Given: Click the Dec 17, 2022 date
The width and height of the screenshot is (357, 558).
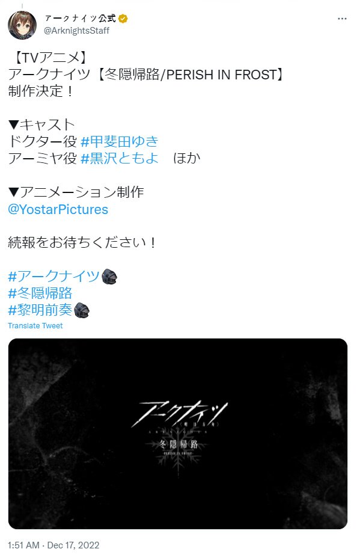Looking at the screenshot, I should pyautogui.click(x=73, y=545).
